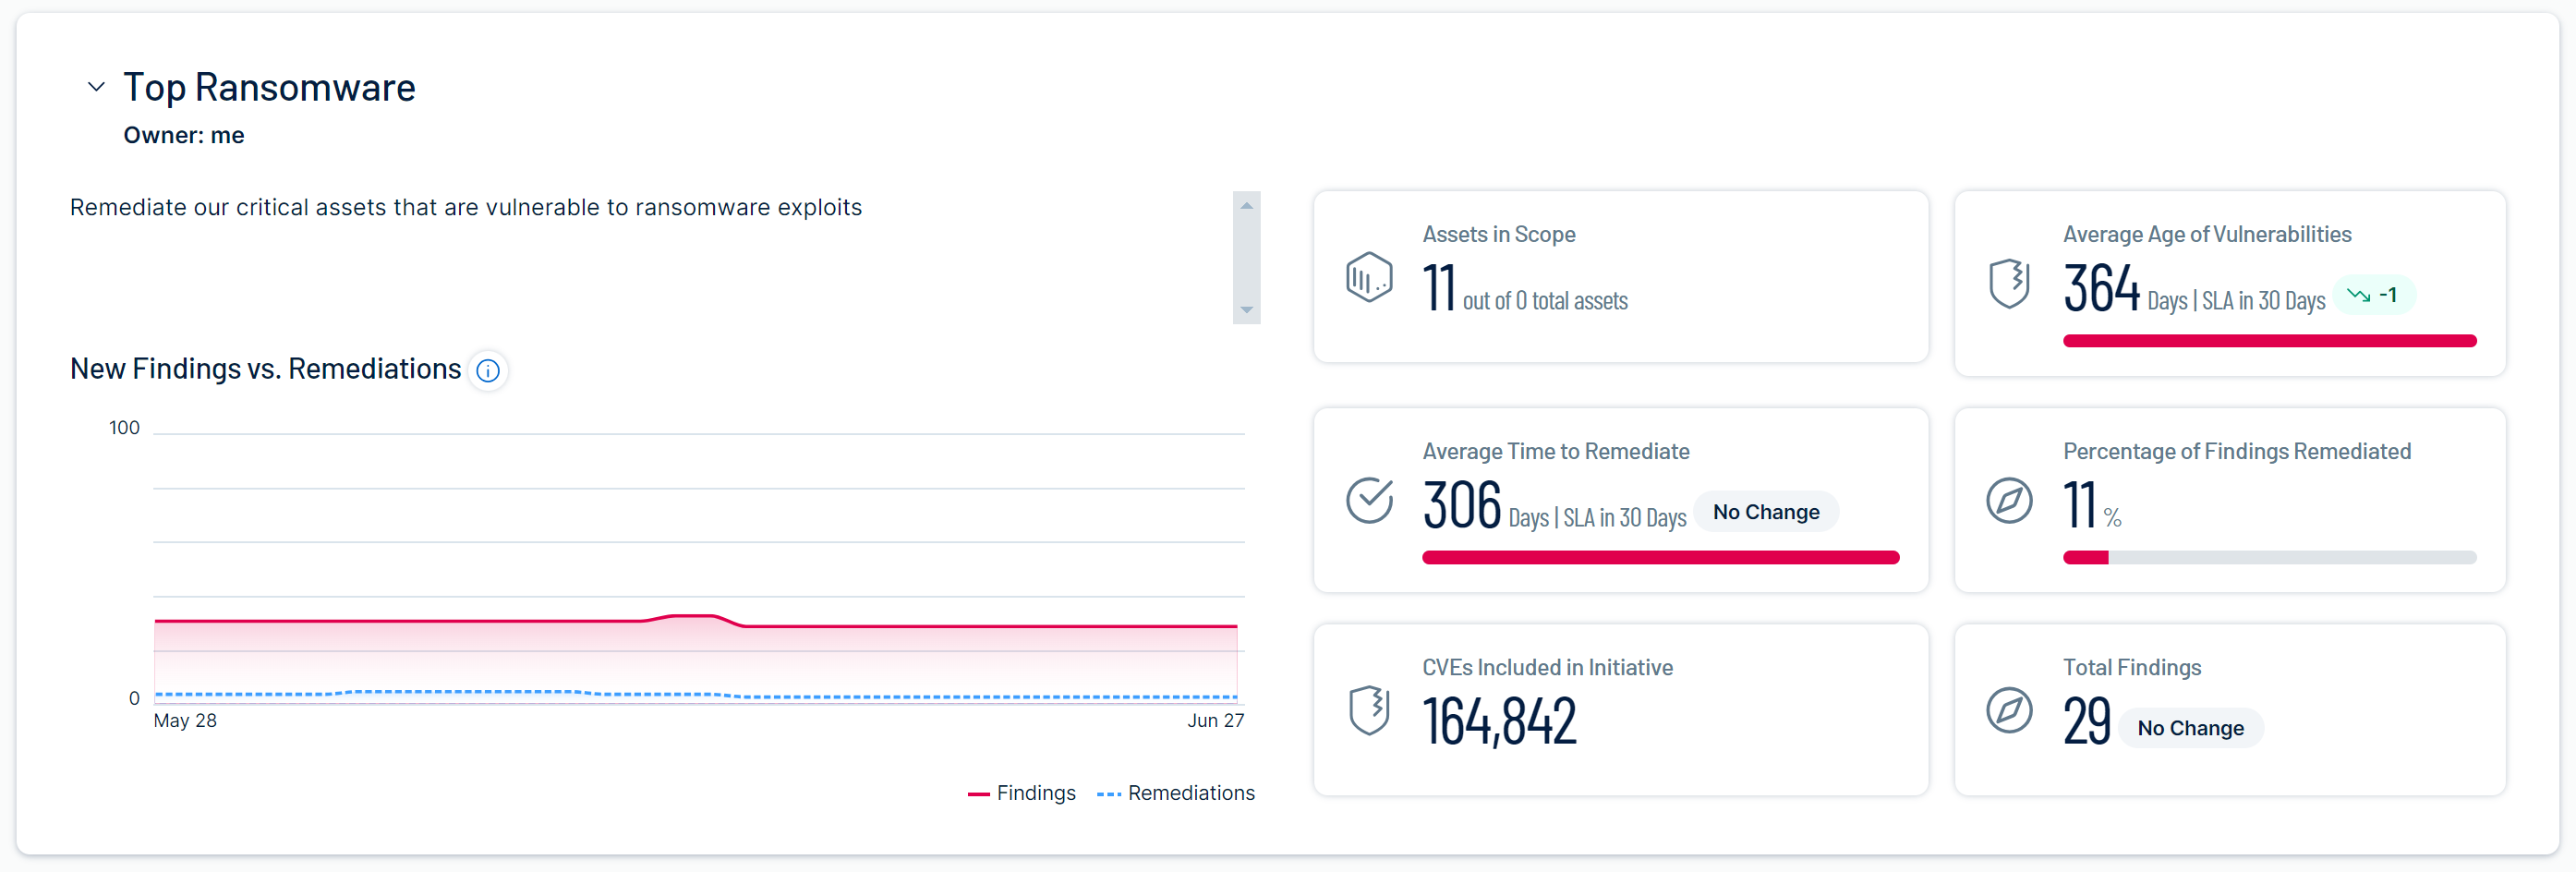
Task: Toggle the Findings series in chart legend
Action: coord(1022,793)
